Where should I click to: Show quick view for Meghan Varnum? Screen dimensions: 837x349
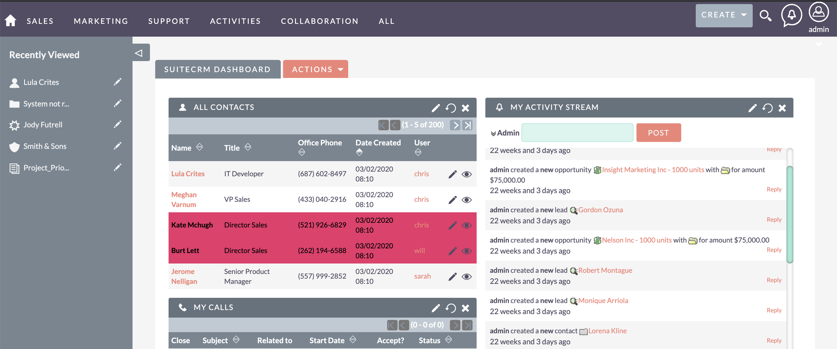[467, 200]
